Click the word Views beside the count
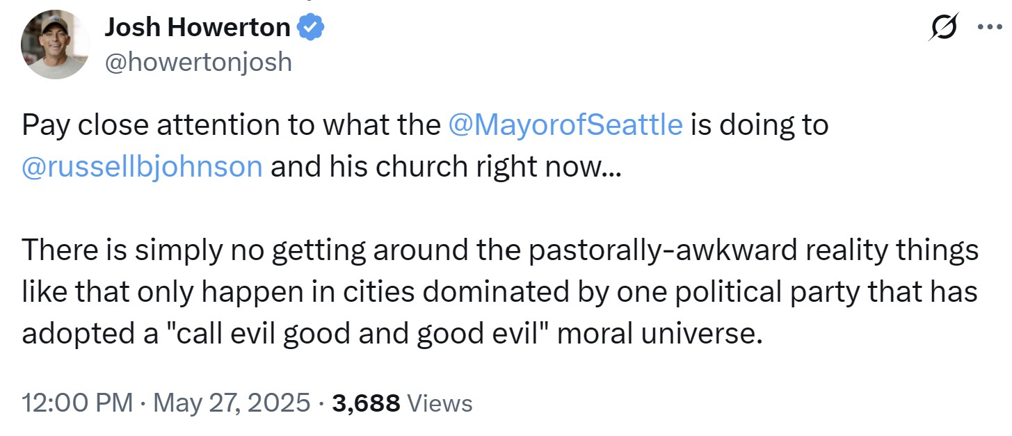Viewport: 1012px width, 436px height. coord(440,403)
